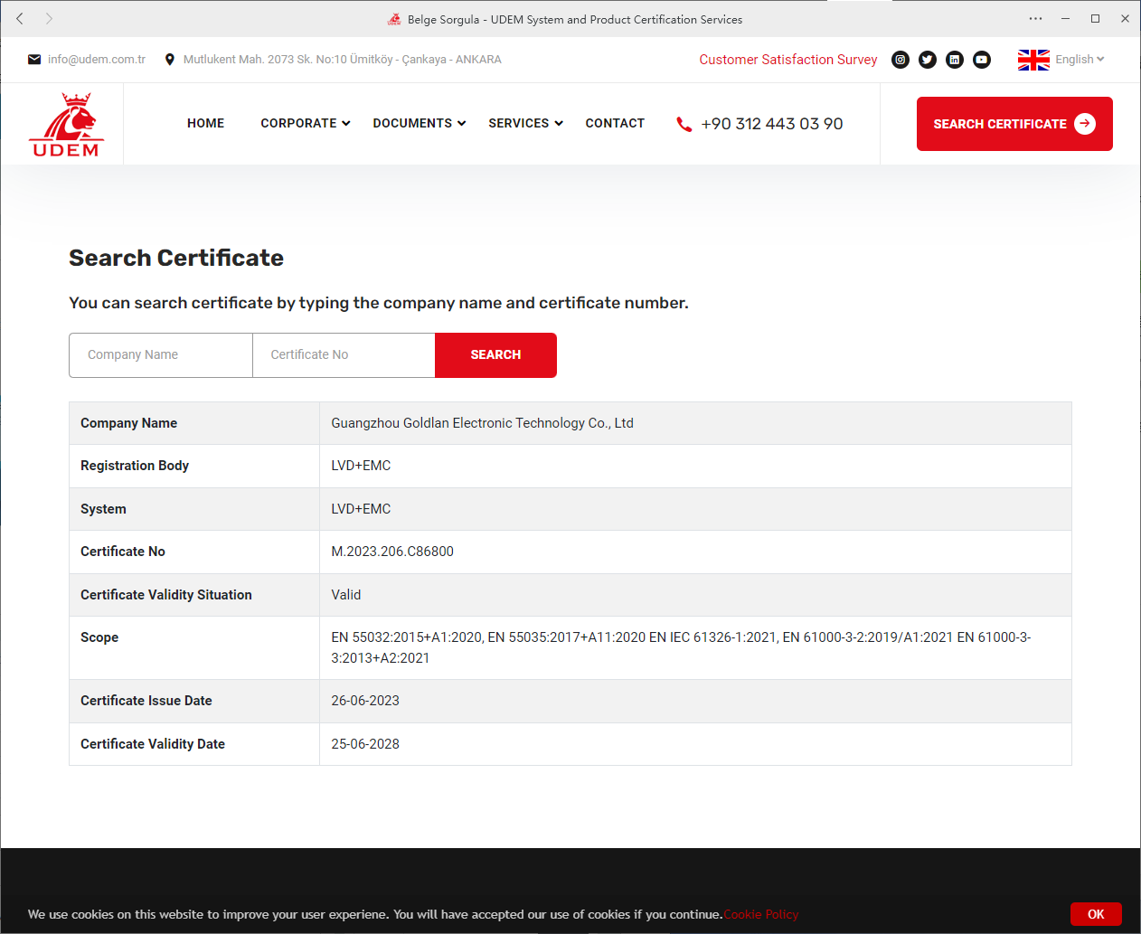Click the red SEARCH button

coord(495,355)
